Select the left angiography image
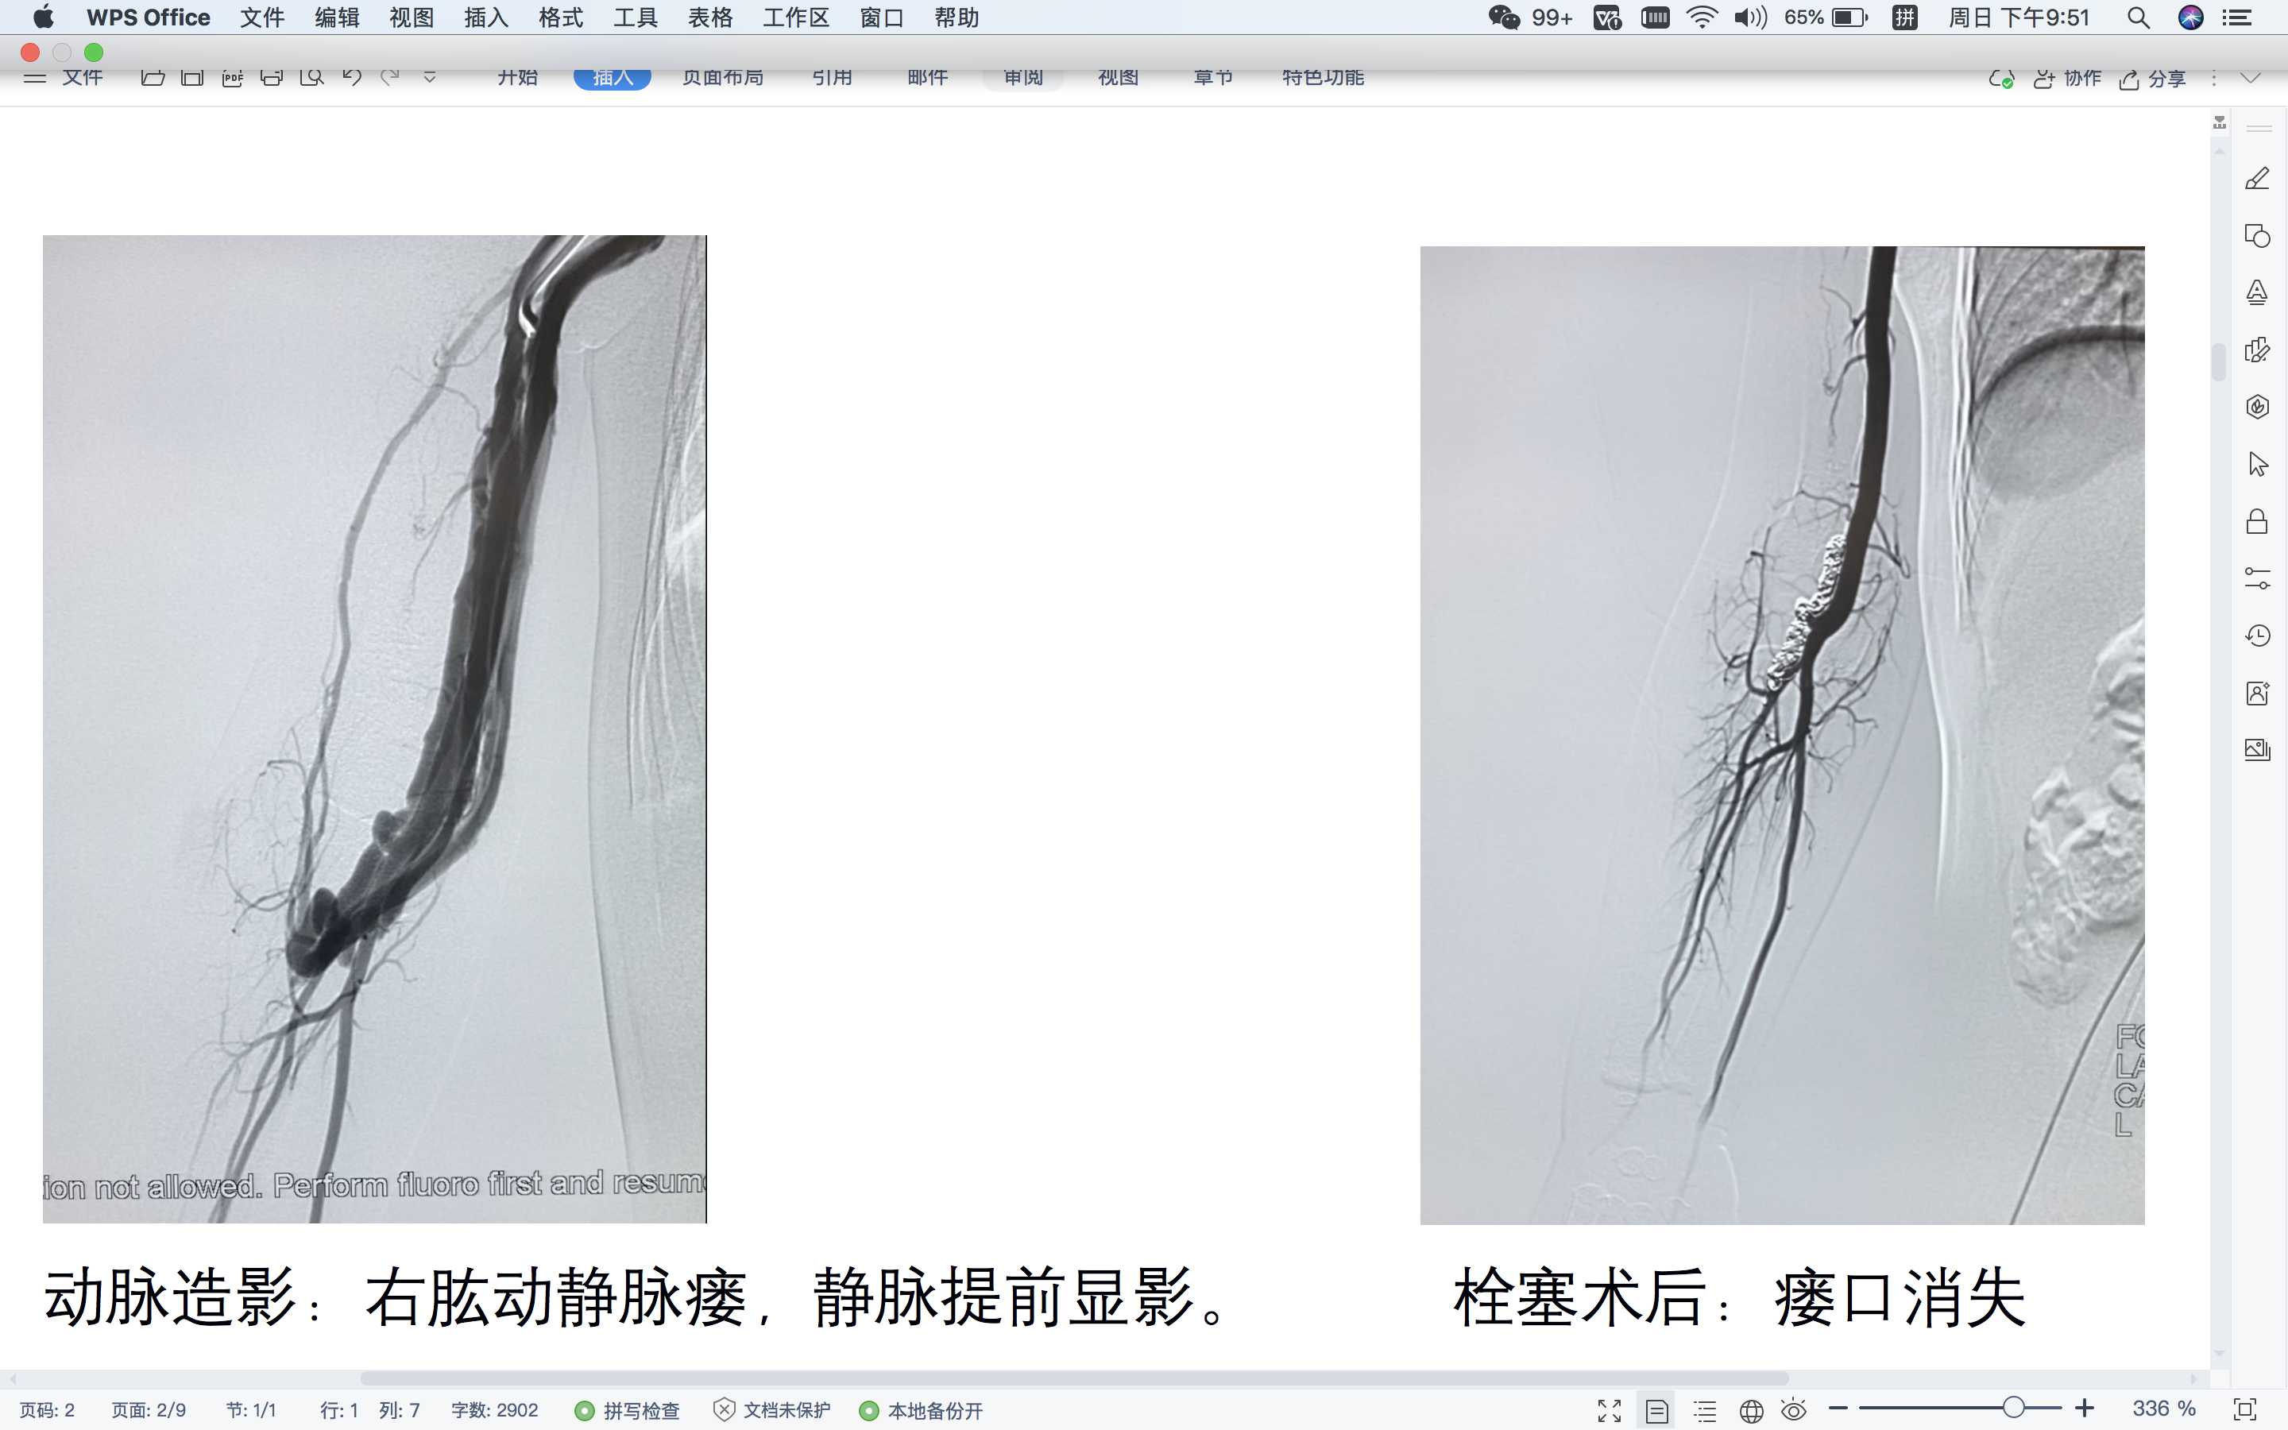 pos(374,729)
